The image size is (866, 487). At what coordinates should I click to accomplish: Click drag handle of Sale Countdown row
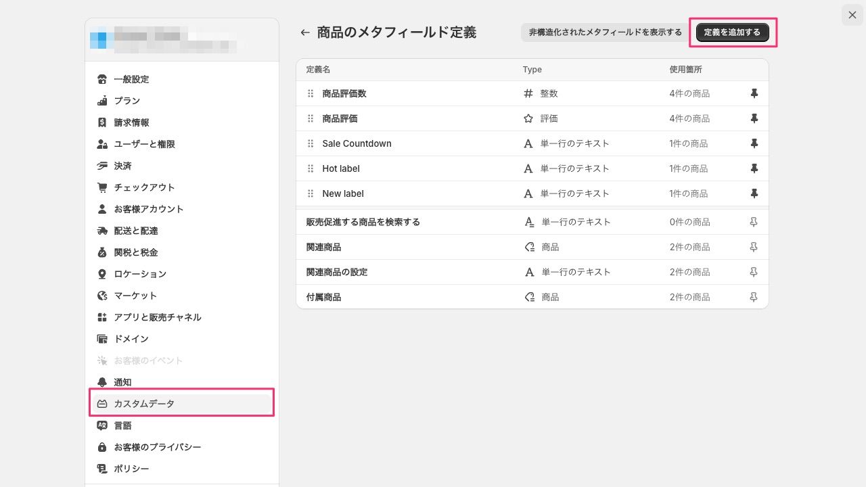tap(311, 143)
